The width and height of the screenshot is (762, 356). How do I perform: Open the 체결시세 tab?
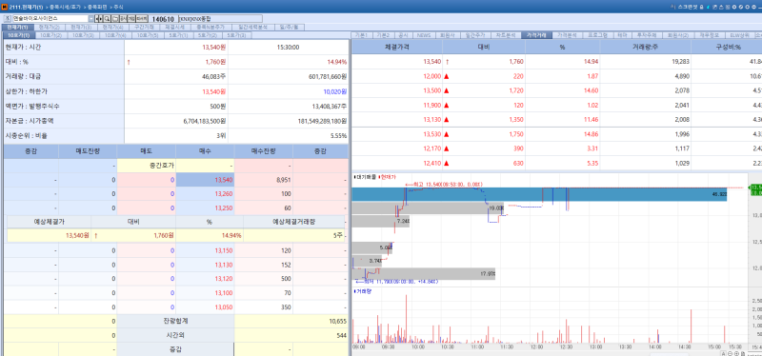click(x=174, y=28)
